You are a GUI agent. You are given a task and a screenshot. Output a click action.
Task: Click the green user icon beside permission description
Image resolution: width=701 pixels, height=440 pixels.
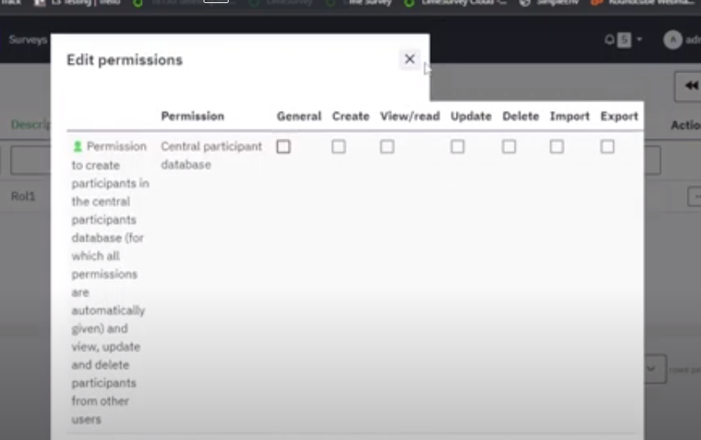click(77, 146)
